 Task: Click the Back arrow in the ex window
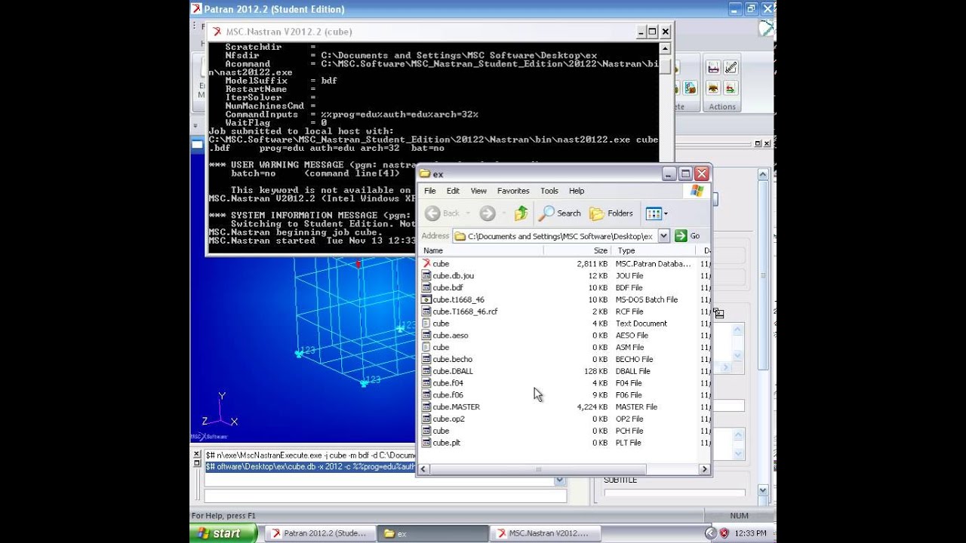pyautogui.click(x=432, y=213)
